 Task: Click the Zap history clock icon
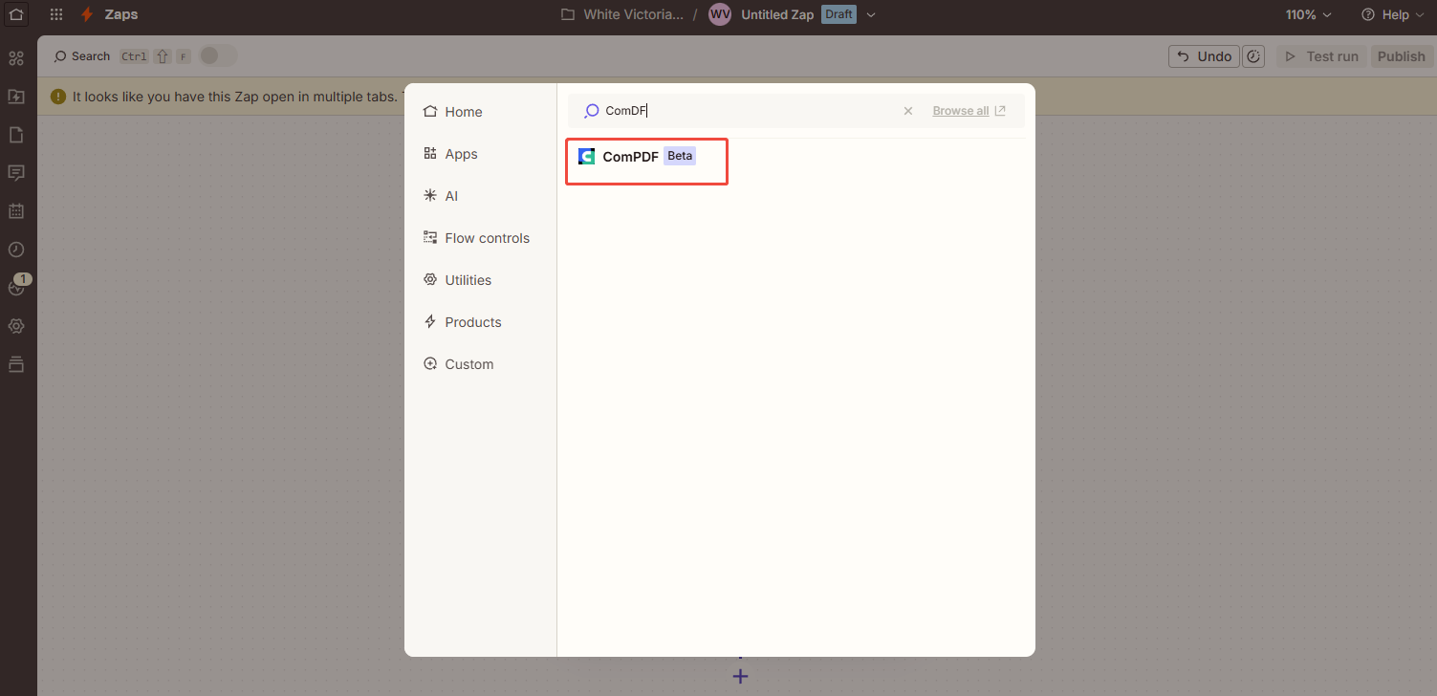click(x=15, y=249)
